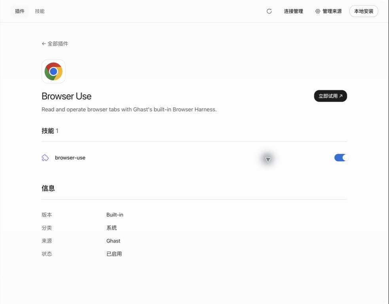
Task: Click the 系统 category value
Action: point(112,228)
